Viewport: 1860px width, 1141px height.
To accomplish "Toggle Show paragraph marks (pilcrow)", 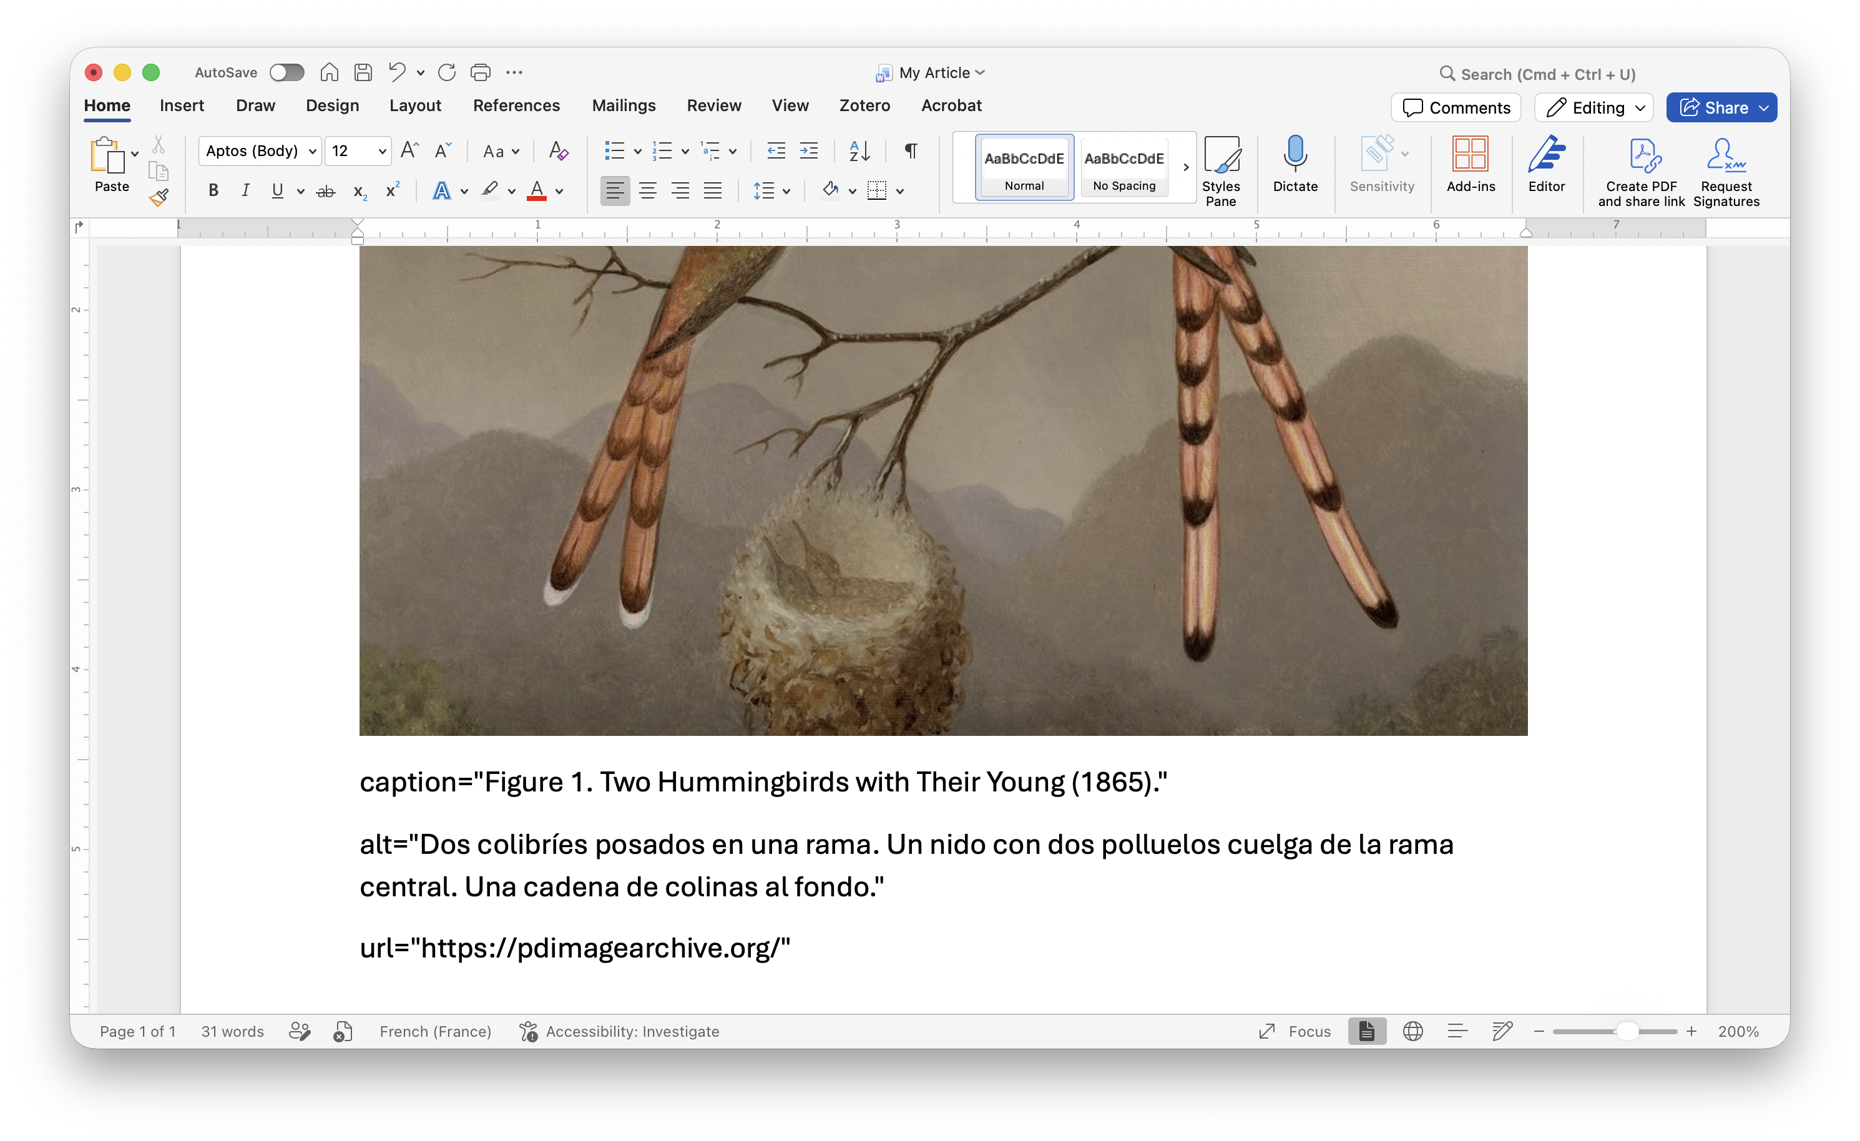I will pos(911,151).
